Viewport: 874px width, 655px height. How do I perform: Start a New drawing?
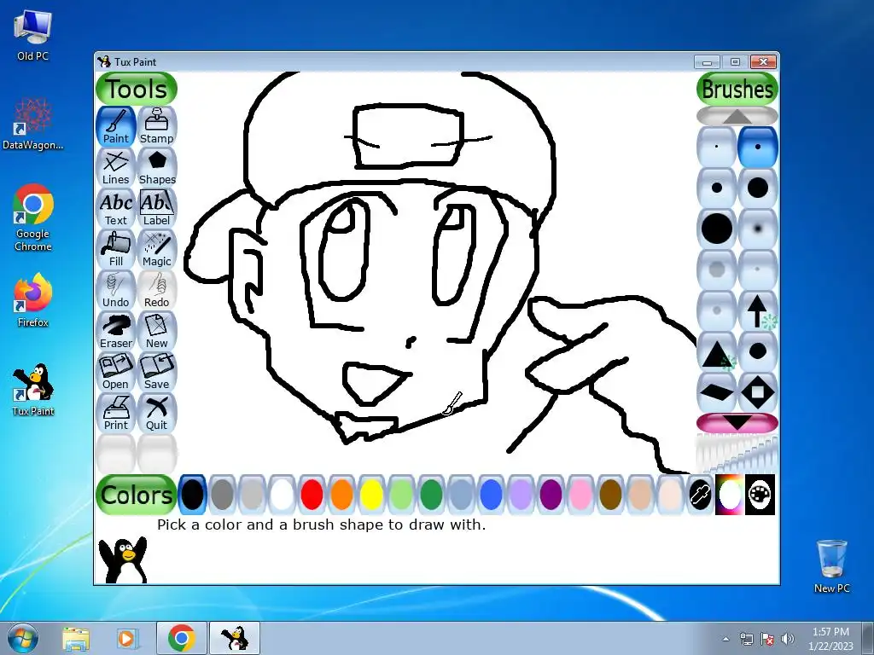tap(157, 331)
